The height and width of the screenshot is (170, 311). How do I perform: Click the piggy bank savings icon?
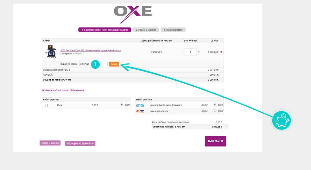[x=281, y=120]
